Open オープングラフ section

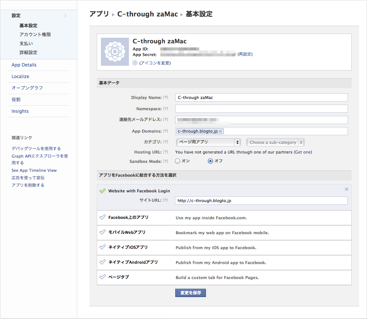pos(27,88)
